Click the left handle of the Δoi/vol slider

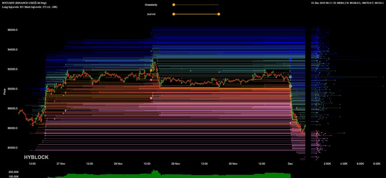pos(174,14)
